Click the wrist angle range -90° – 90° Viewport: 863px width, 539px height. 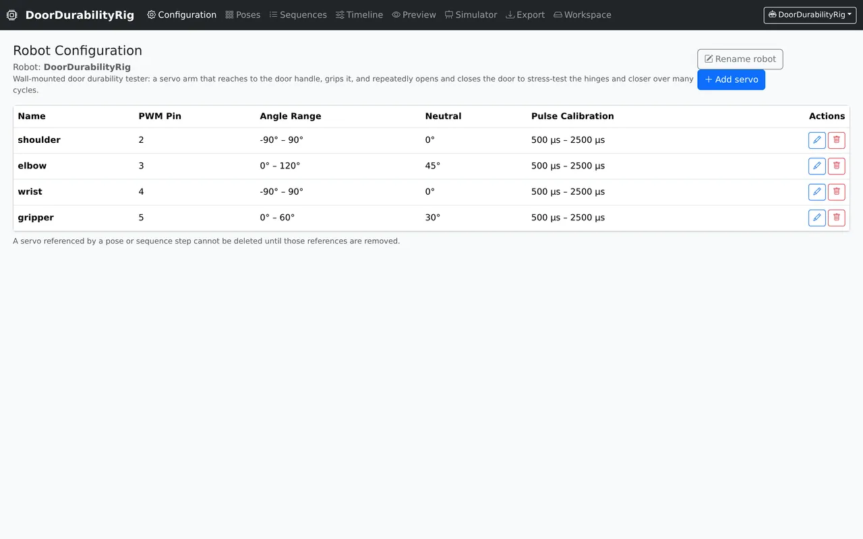click(282, 192)
